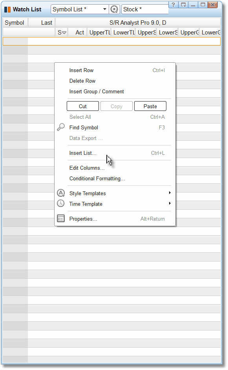Click the Find Symbol magnifier icon
228x370 pixels.
[x=61, y=127]
